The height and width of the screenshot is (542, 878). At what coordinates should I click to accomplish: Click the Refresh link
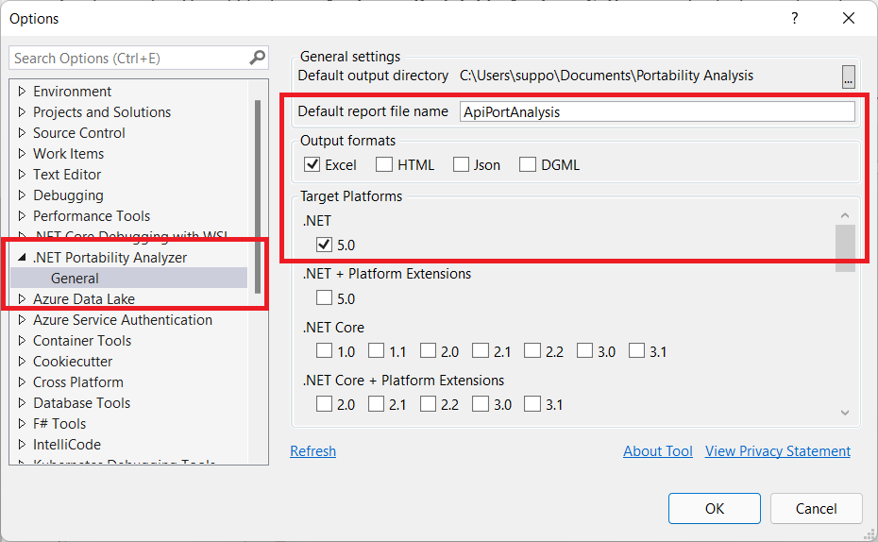tap(313, 450)
